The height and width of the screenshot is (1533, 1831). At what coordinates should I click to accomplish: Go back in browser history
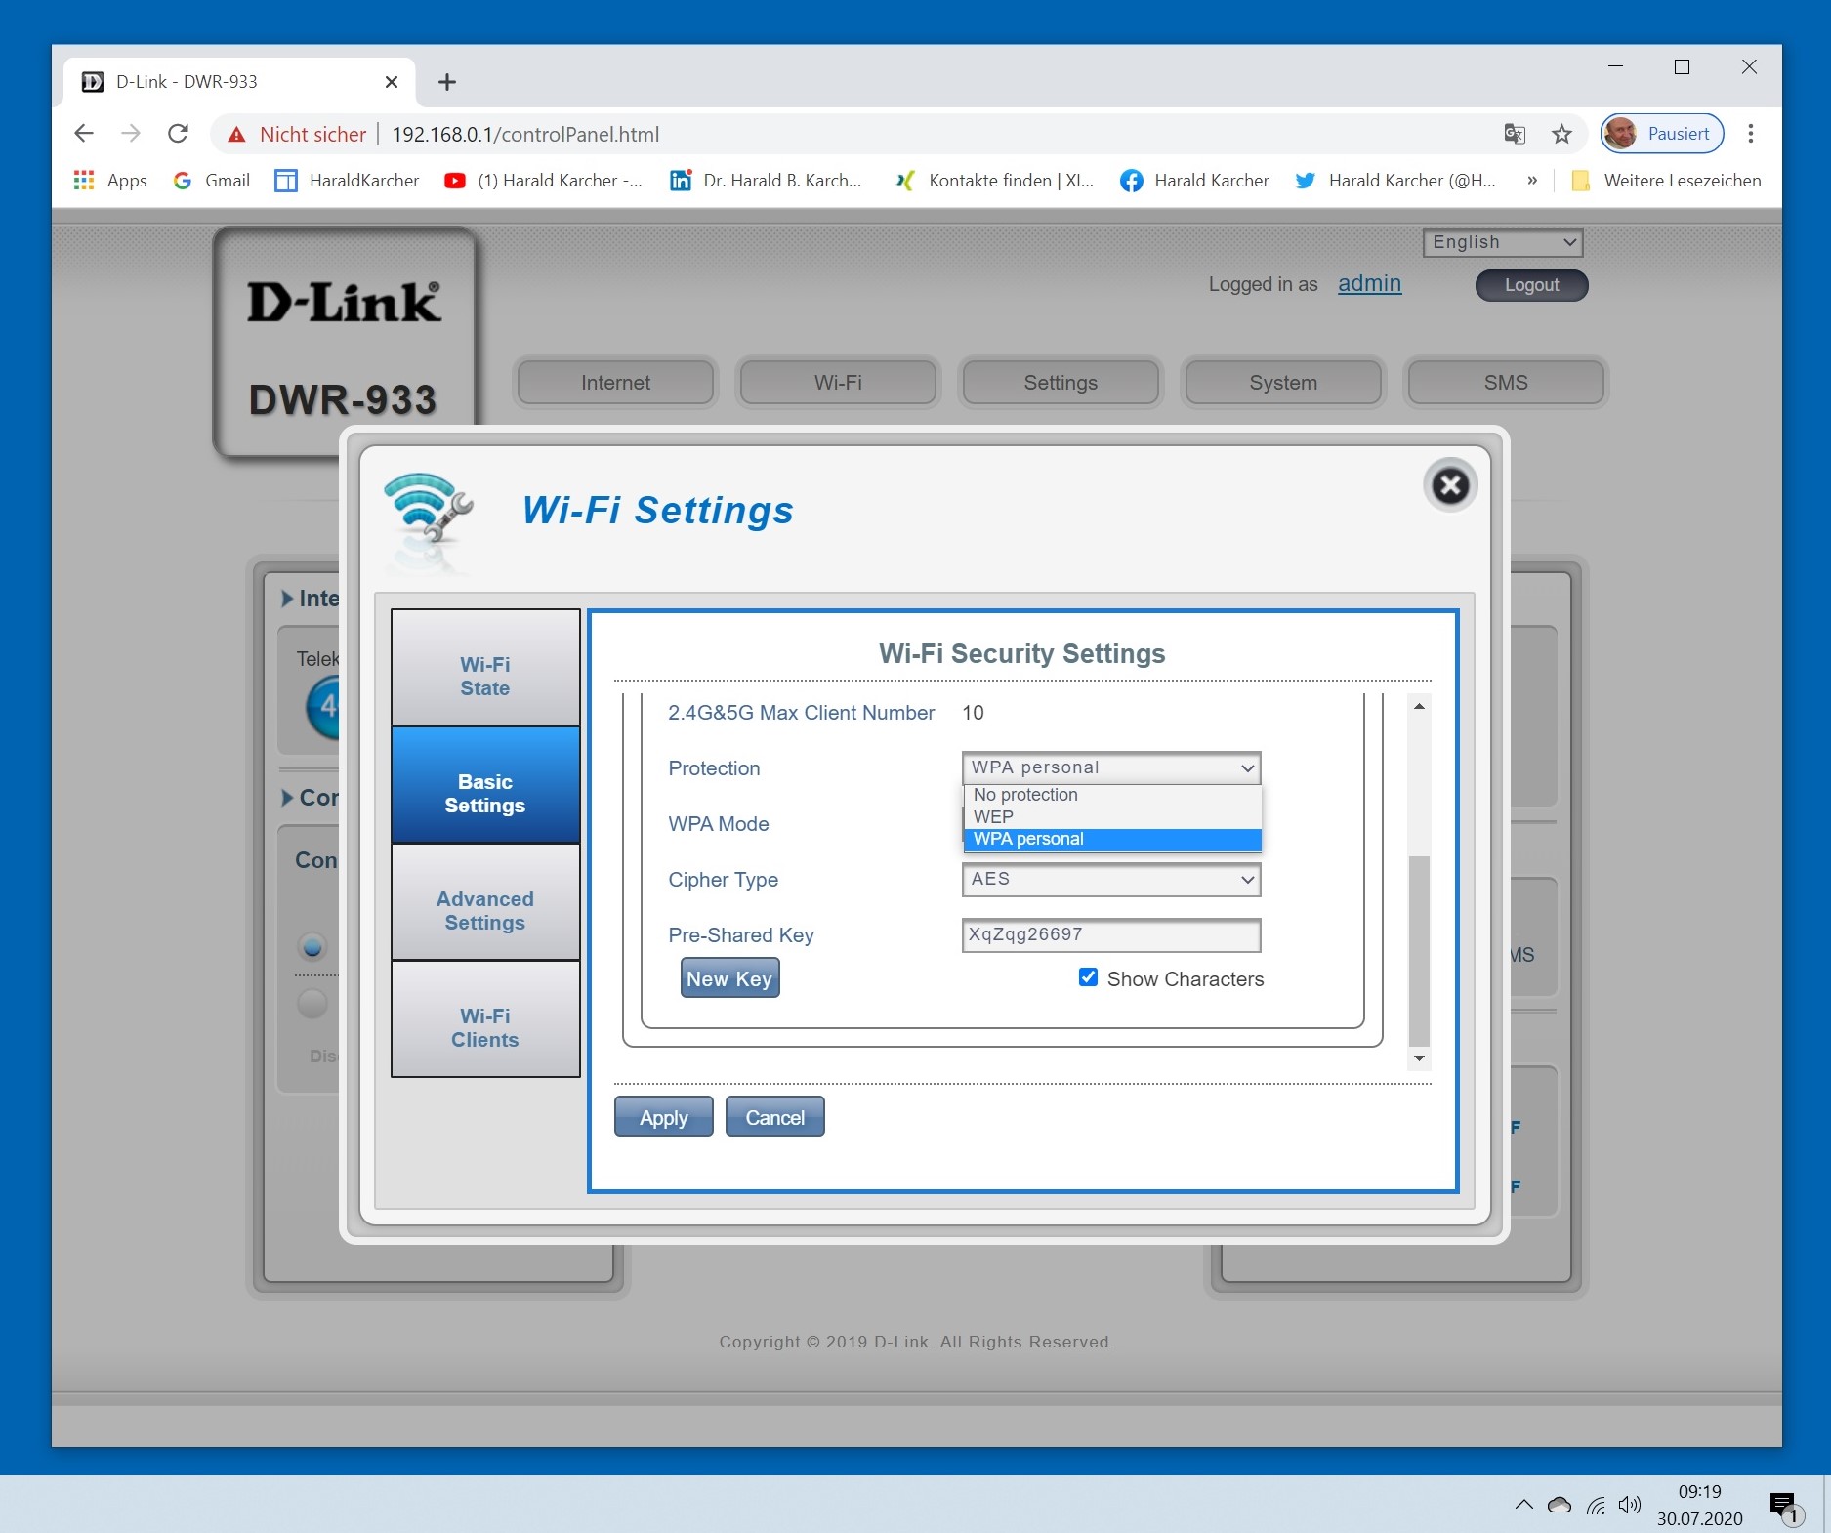(84, 134)
